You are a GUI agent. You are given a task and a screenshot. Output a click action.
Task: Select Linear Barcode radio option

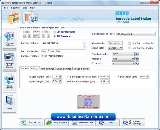(x=55, y=32)
